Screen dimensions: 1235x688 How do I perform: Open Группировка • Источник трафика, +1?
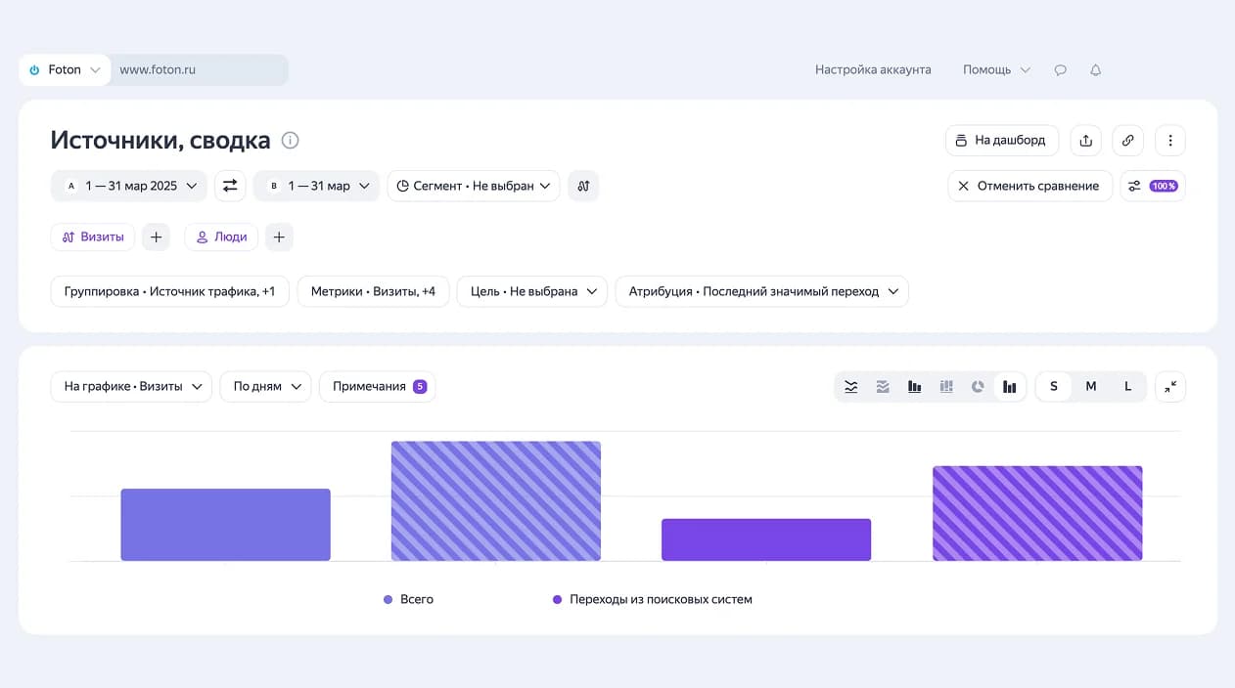click(x=169, y=291)
